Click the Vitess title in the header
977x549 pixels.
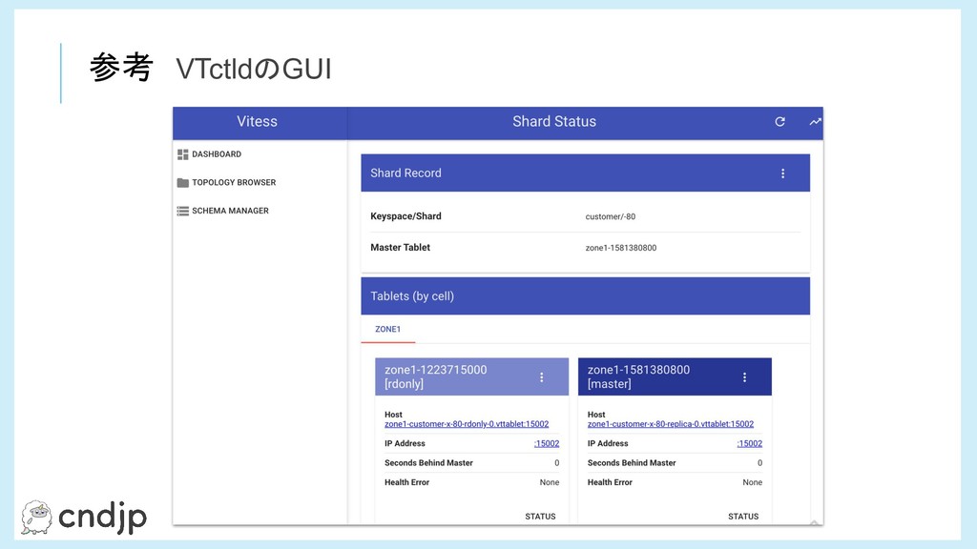click(257, 121)
